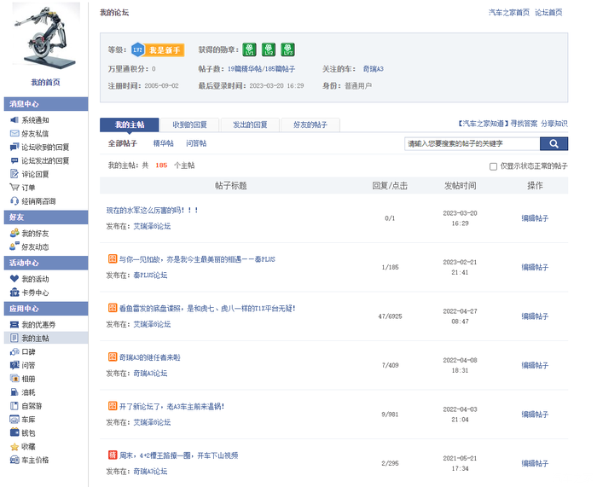Open 好友私信 messages
597x487 pixels.
(x=35, y=134)
